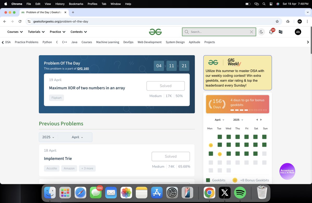Open the 2025 year filter dropdown

pyautogui.click(x=48, y=137)
